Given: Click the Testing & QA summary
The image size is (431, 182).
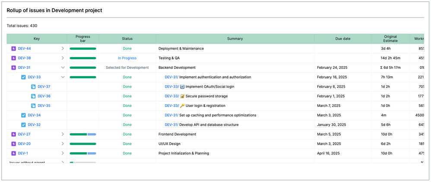Looking at the screenshot, I should point(169,58).
